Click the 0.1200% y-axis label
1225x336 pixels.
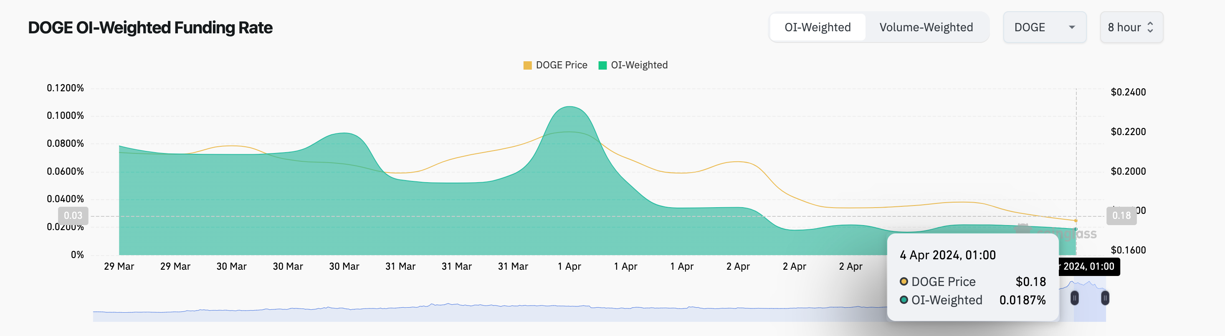(65, 88)
